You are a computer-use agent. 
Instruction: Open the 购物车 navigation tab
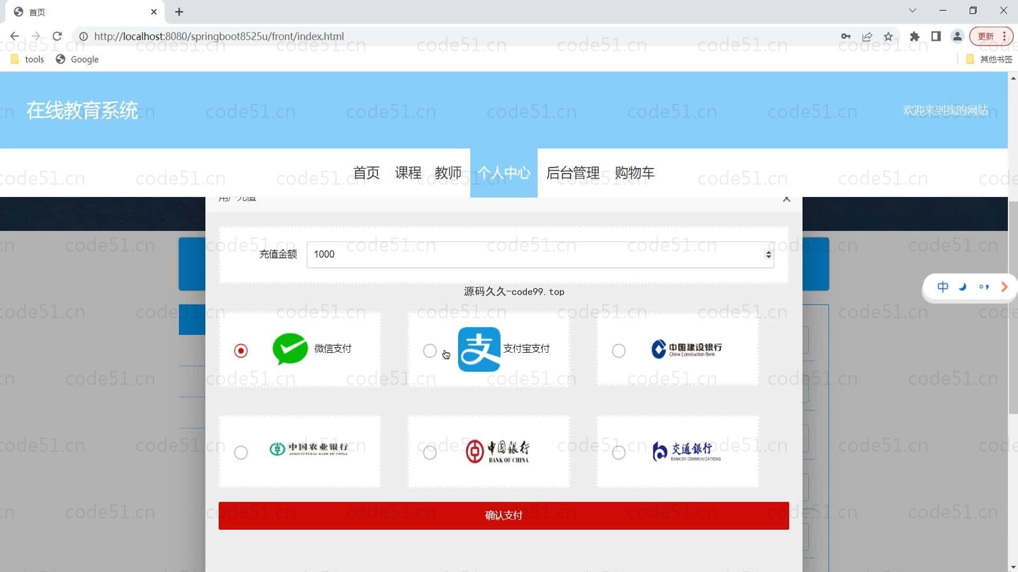point(635,173)
